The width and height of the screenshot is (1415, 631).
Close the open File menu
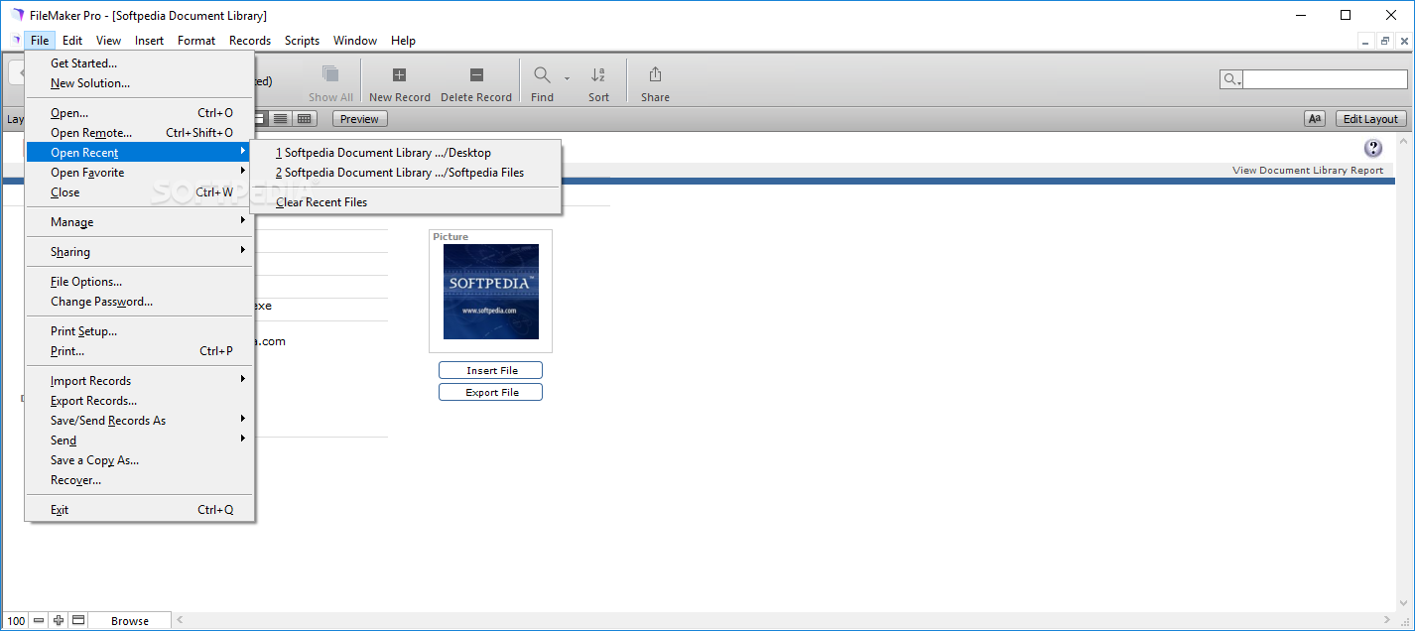pyautogui.click(x=40, y=41)
